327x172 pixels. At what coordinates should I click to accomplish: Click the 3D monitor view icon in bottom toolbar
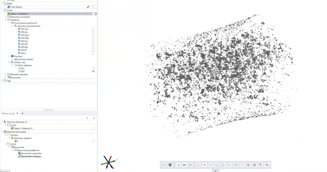coord(170,165)
